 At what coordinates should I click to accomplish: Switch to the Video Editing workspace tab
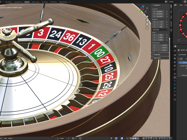63,2
